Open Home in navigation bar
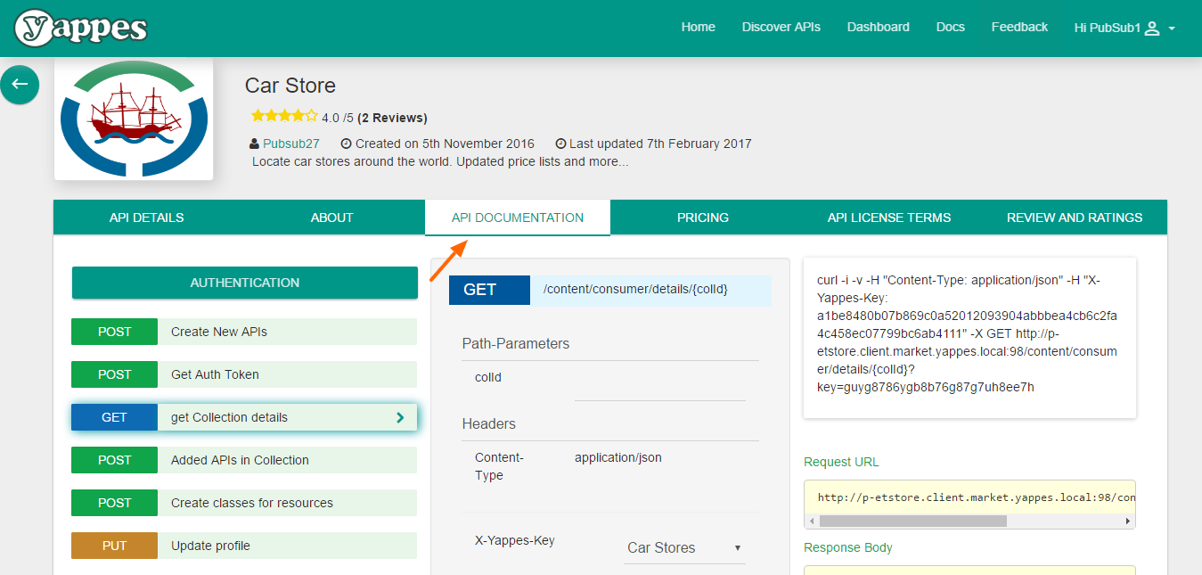The height and width of the screenshot is (575, 1202). [x=699, y=27]
